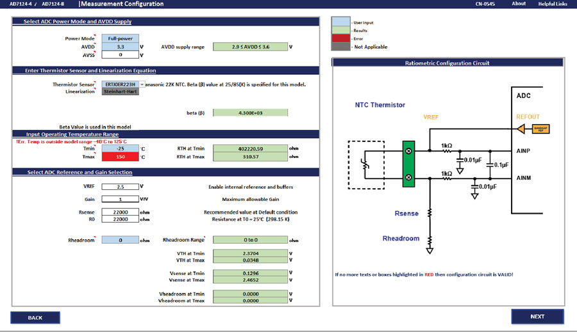This screenshot has height=332, width=577.
Task: Click the upper 0.01µF capacitor symbol
Action: (x=460, y=160)
